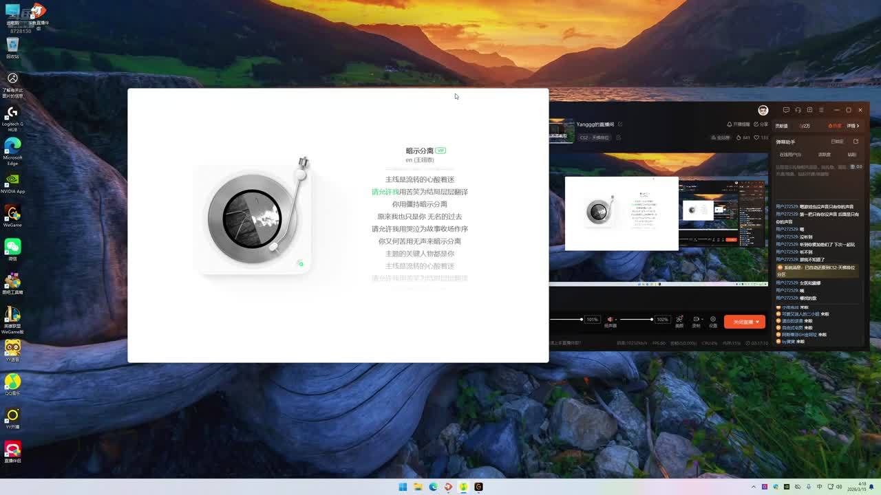Open the message icon in title bar
The width and height of the screenshot is (881, 495).
click(786, 110)
